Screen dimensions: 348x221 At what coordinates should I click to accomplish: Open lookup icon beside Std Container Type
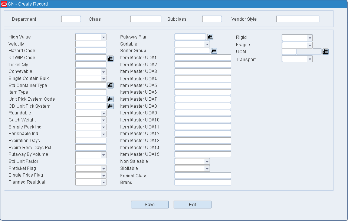[110, 85]
